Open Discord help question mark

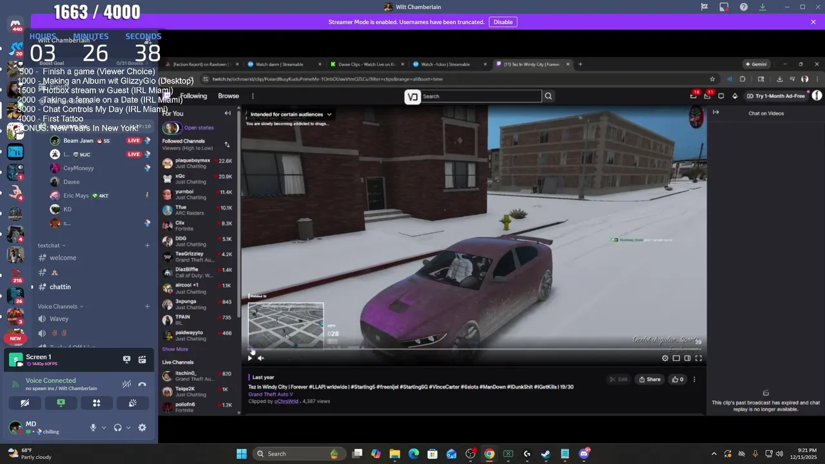(x=744, y=7)
